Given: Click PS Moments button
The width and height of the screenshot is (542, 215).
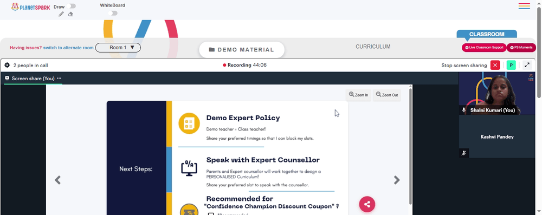Looking at the screenshot, I should [521, 48].
